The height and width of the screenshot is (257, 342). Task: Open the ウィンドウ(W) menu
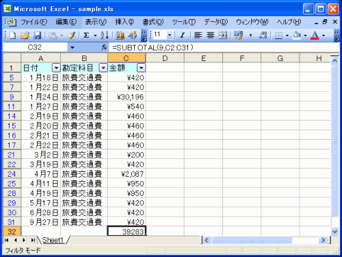252,22
